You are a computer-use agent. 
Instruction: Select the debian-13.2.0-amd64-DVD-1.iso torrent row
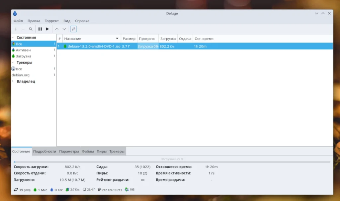[195, 46]
